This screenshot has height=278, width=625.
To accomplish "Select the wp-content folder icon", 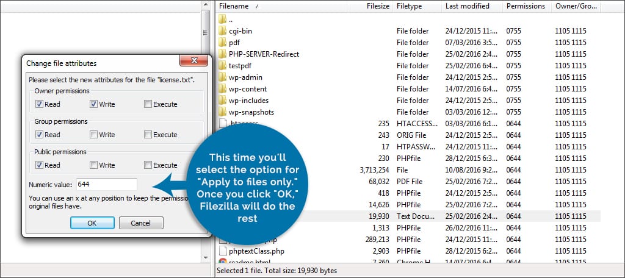I will (222, 88).
